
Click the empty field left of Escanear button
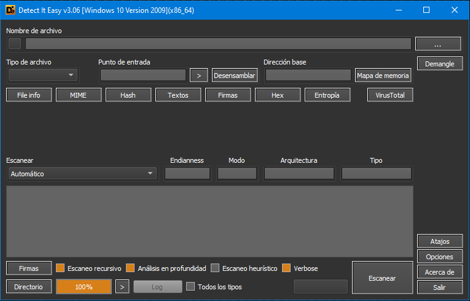click(x=321, y=287)
